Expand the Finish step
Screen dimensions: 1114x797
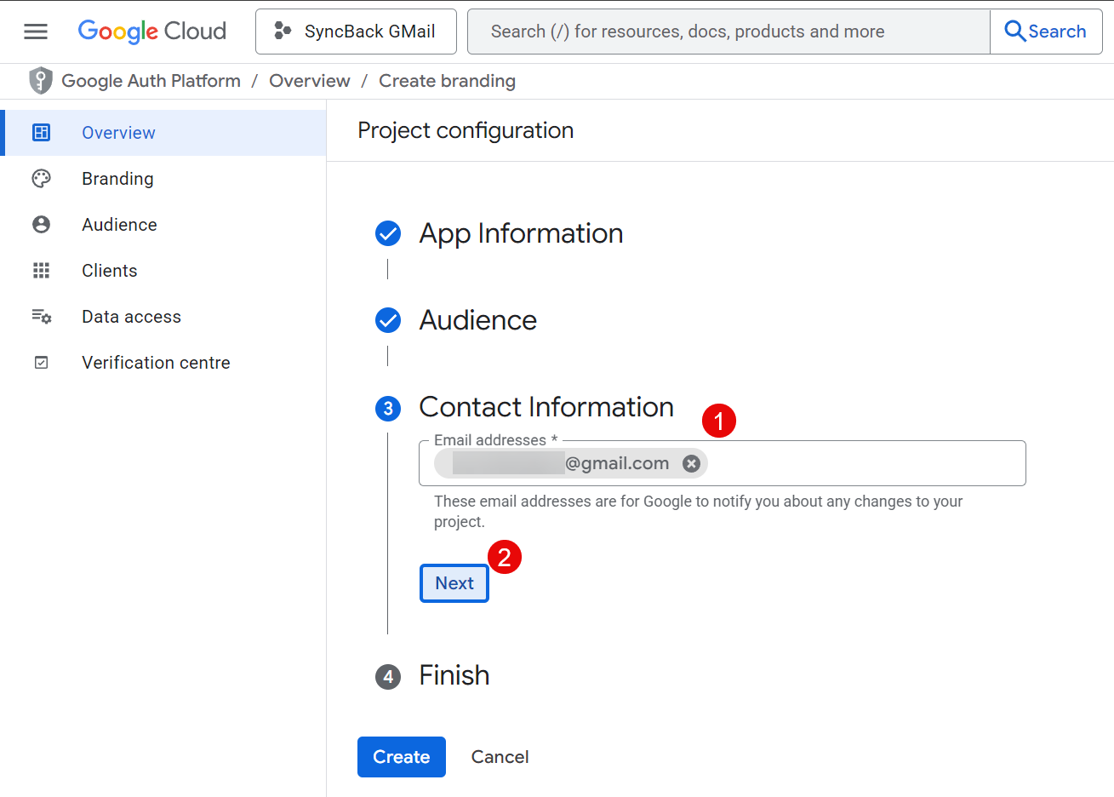click(454, 675)
